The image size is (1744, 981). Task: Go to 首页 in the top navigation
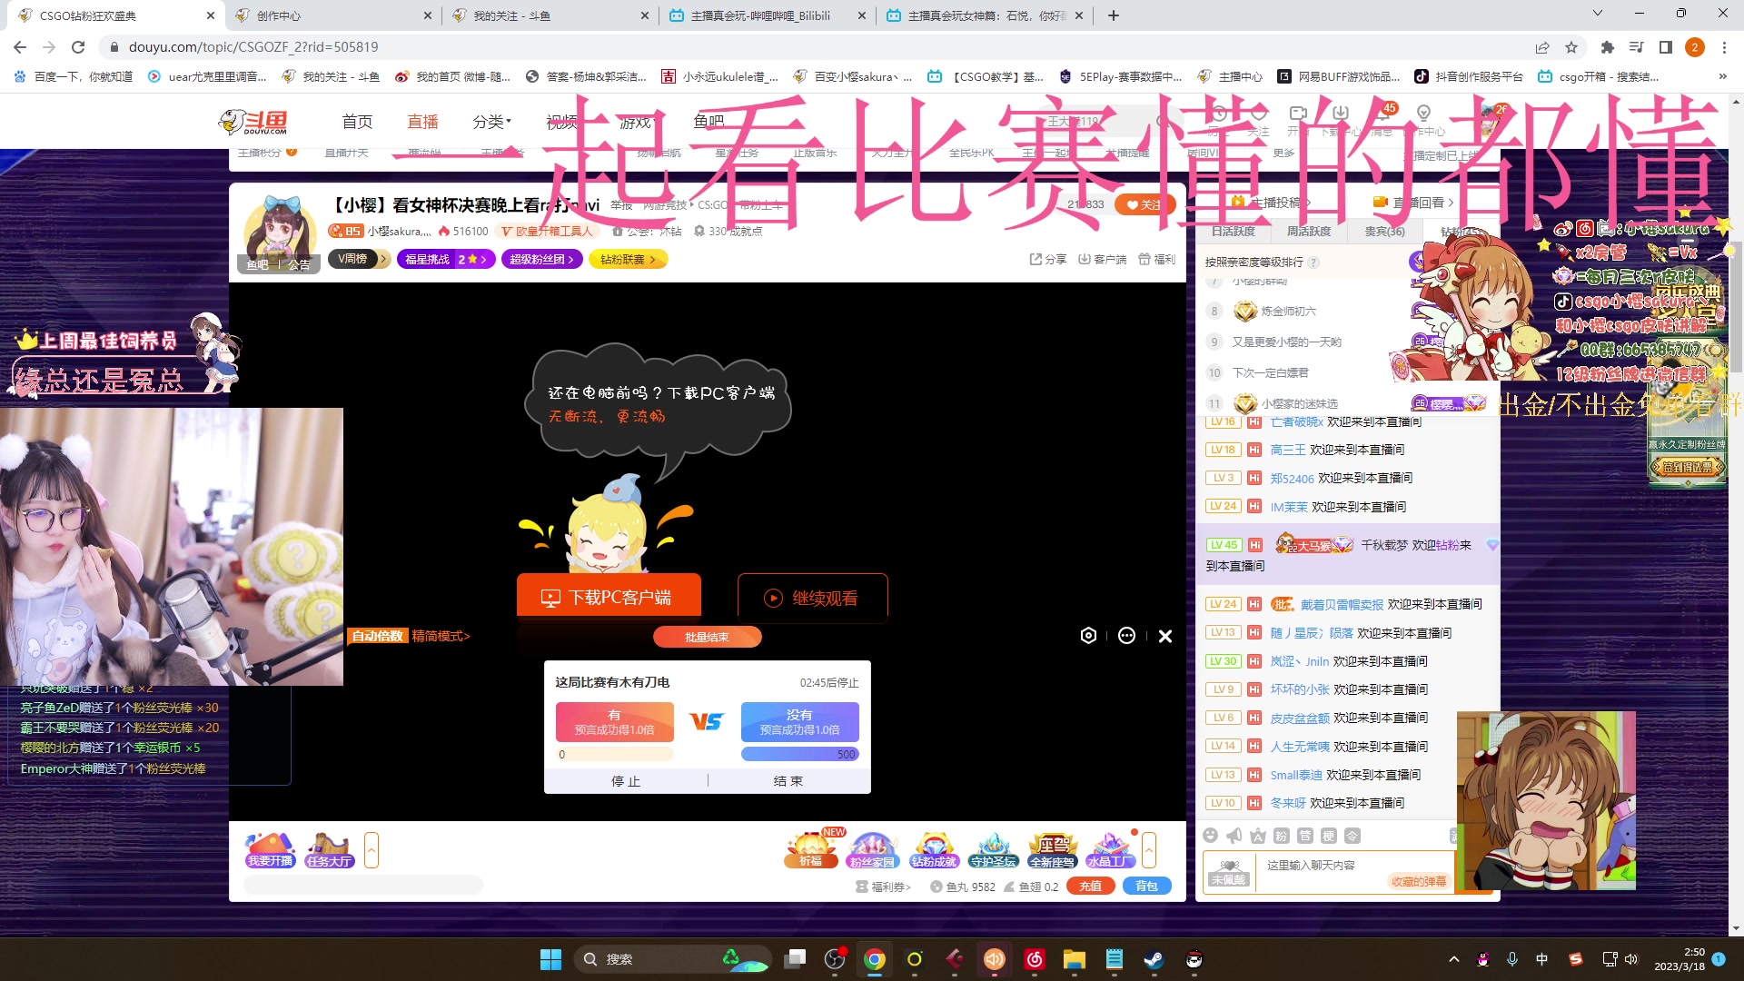(357, 122)
